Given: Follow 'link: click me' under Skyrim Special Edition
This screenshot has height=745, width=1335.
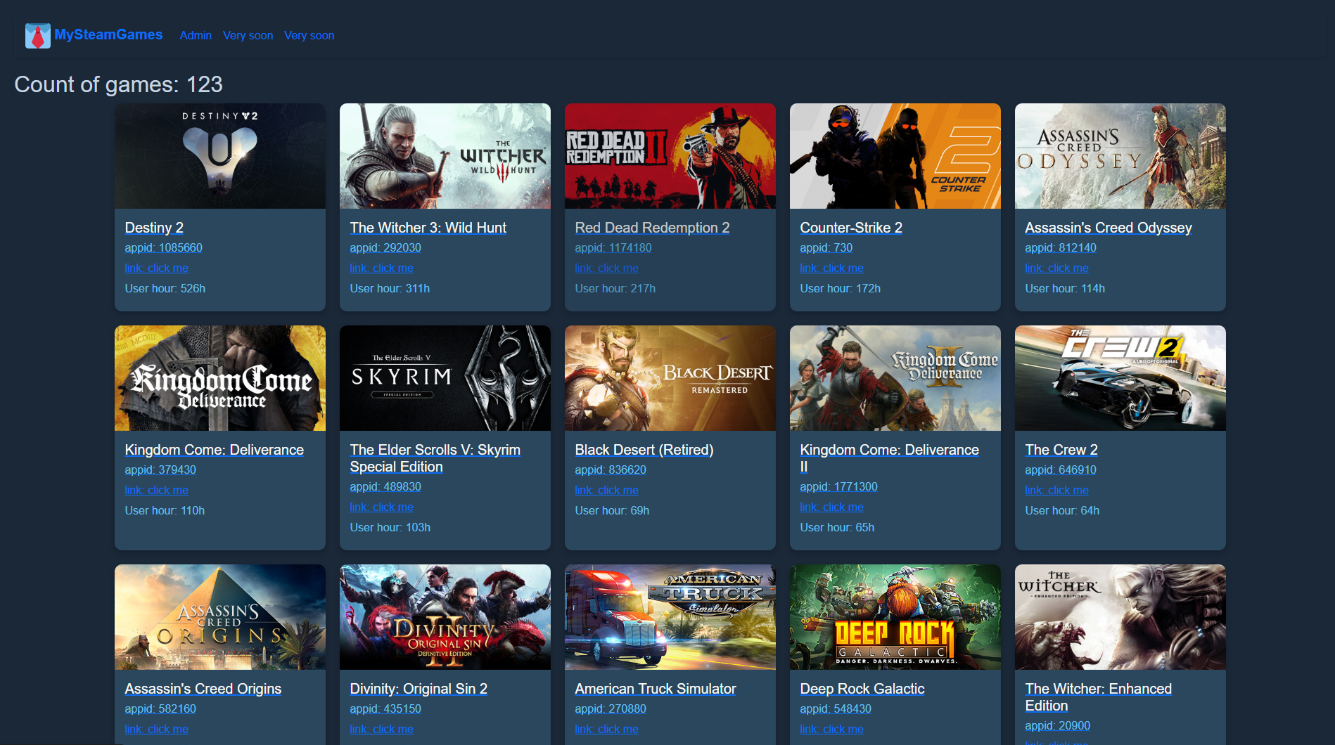Looking at the screenshot, I should point(381,507).
